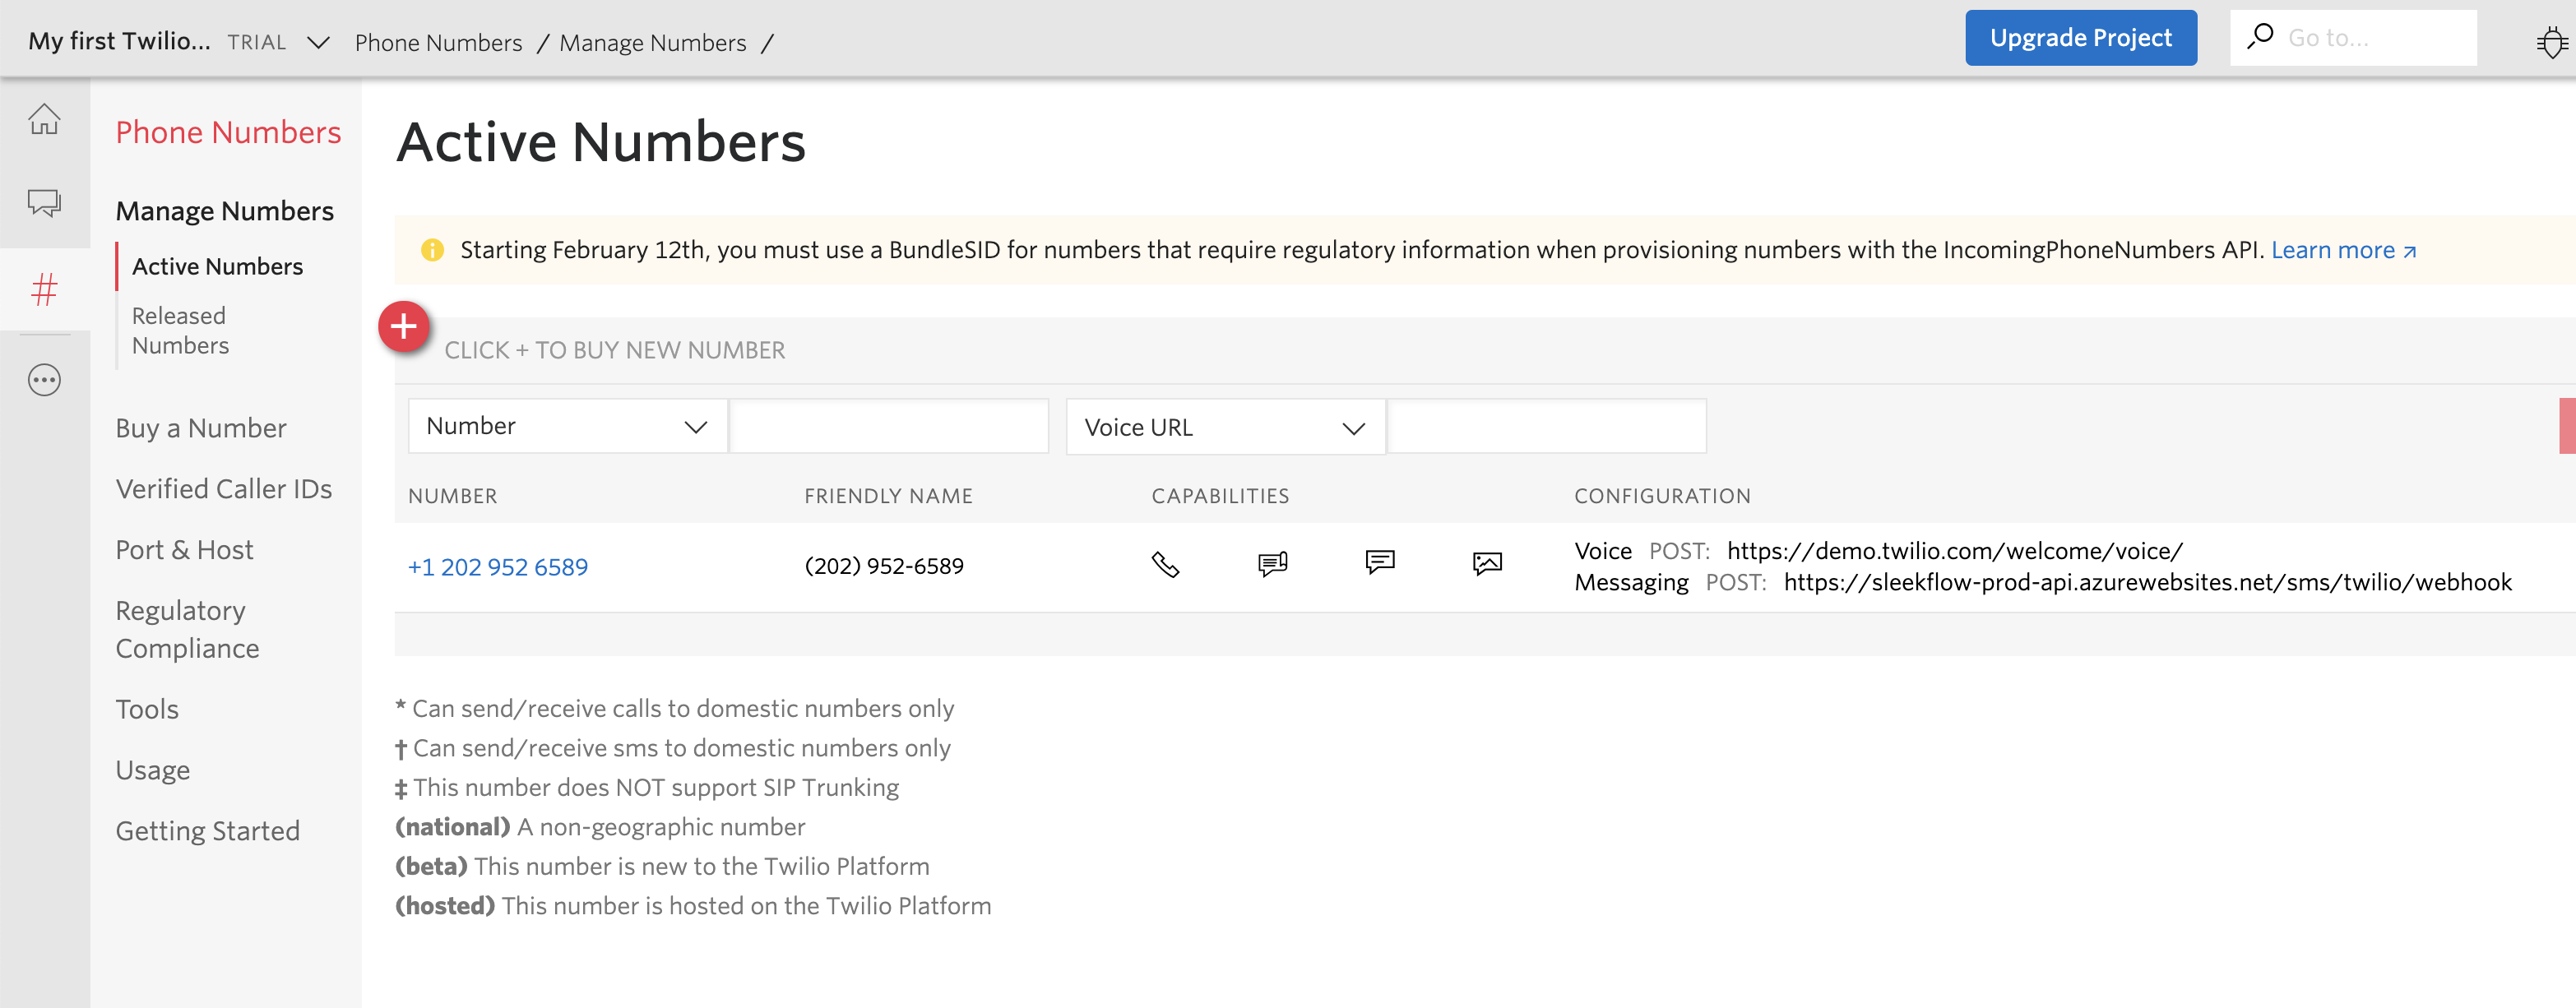The width and height of the screenshot is (2576, 1008).
Task: Click the CONFIGURATION column header
Action: pos(1662,496)
